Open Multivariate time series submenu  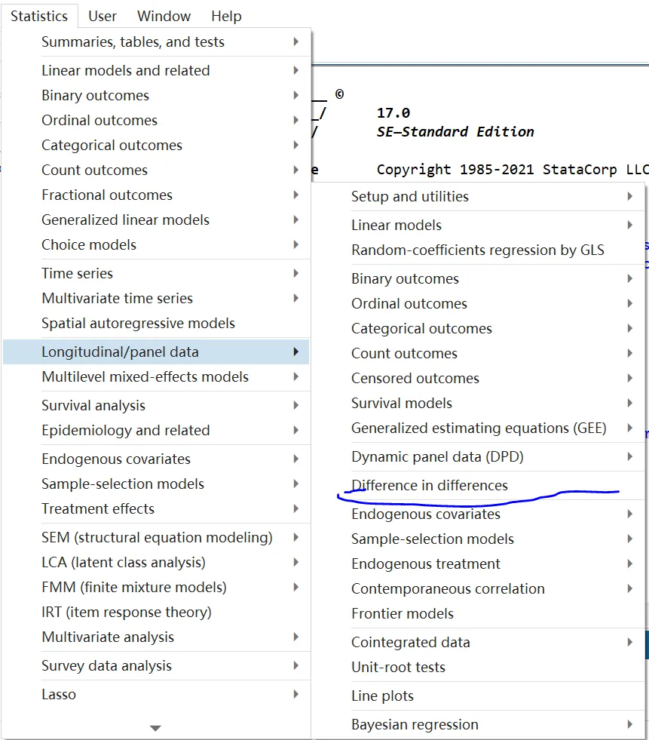coord(156,298)
